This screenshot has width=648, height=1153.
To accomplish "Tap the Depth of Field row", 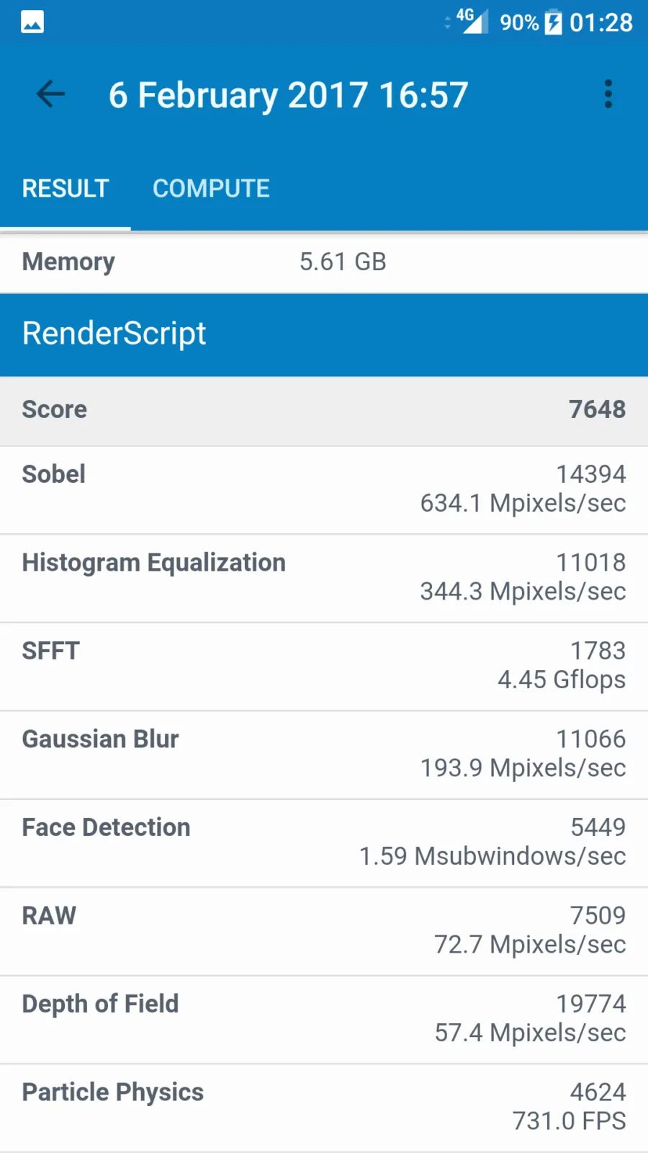I will 324,1020.
